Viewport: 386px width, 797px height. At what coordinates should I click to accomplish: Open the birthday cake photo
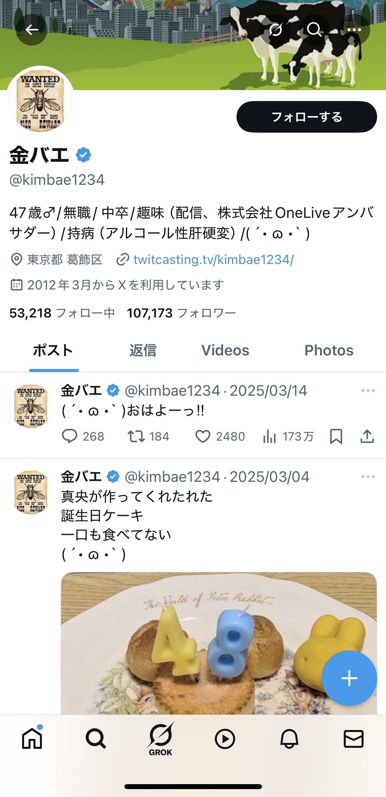coord(219,643)
